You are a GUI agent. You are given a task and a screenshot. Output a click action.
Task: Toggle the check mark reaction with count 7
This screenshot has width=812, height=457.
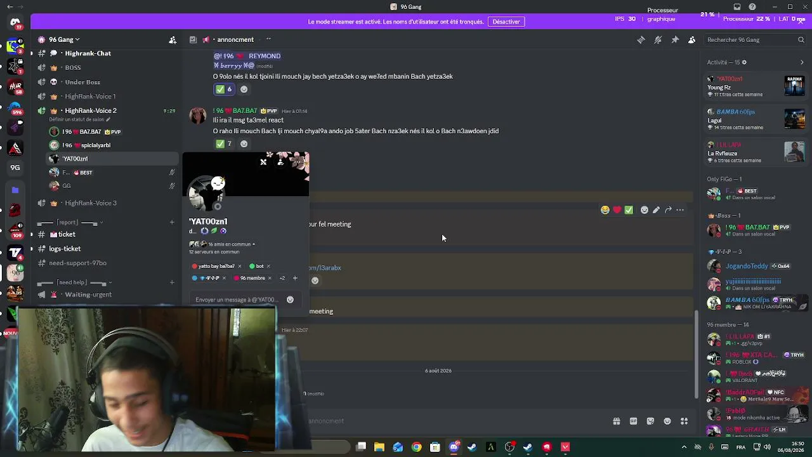223,144
